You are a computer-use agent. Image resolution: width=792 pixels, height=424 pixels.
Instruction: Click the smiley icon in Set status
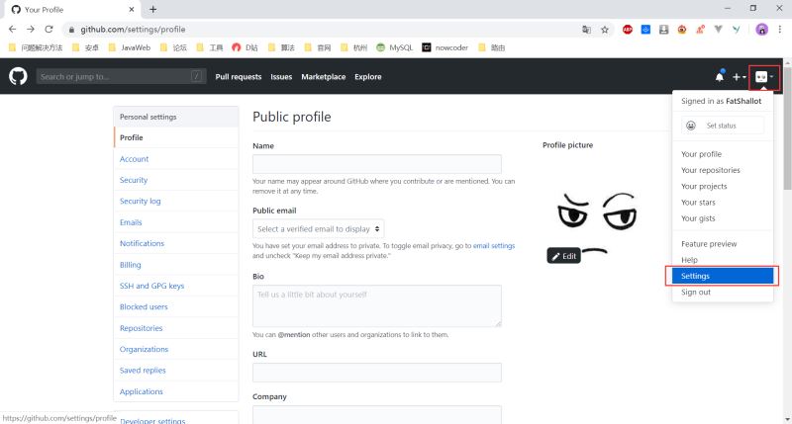click(691, 126)
